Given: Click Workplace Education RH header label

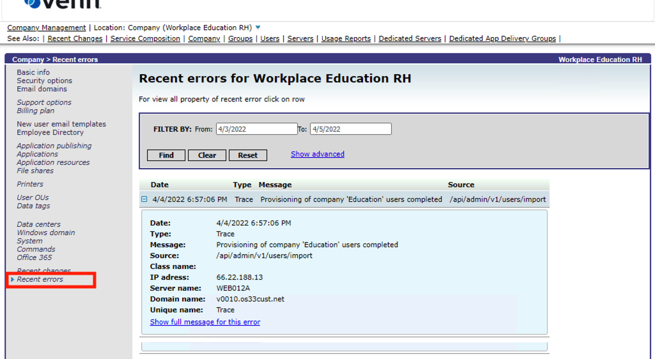Looking at the screenshot, I should click(600, 59).
